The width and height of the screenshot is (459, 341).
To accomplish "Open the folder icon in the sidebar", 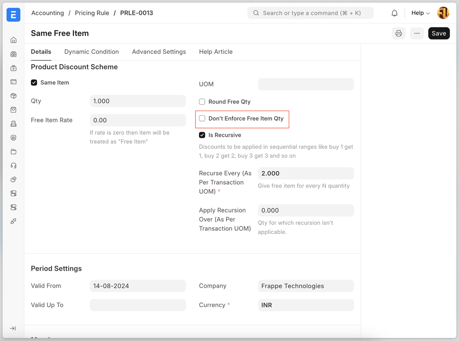I will tap(13, 151).
